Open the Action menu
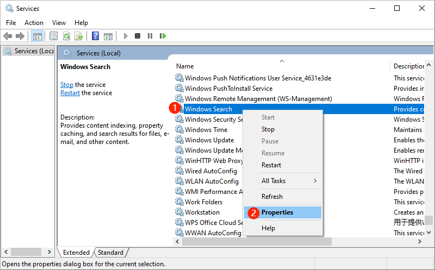The width and height of the screenshot is (435, 270). tap(34, 23)
